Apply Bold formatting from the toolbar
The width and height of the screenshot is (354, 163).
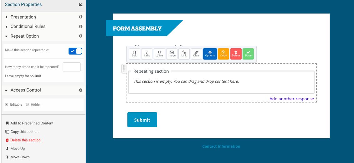point(135,54)
